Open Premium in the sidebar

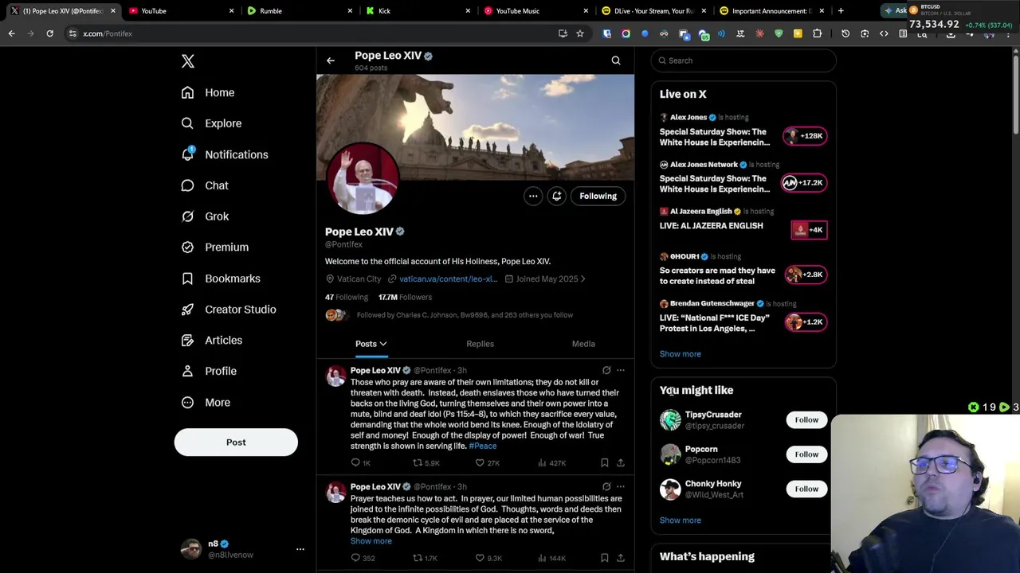(215, 248)
